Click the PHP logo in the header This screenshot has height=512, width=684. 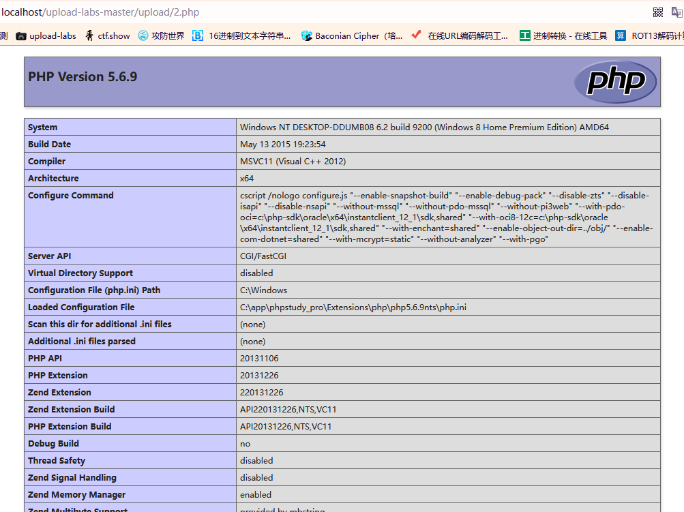(x=615, y=82)
